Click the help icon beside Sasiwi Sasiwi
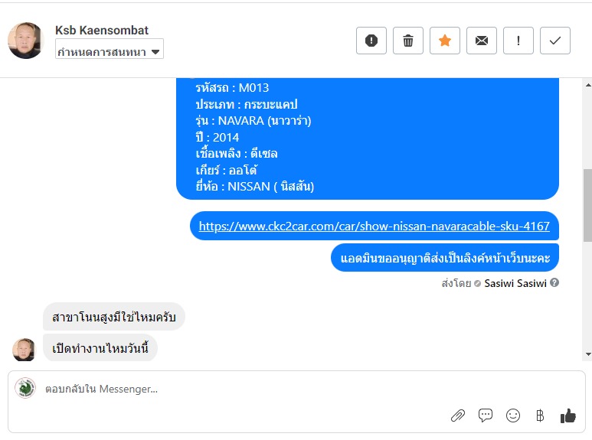The height and width of the screenshot is (440, 592). click(x=554, y=282)
